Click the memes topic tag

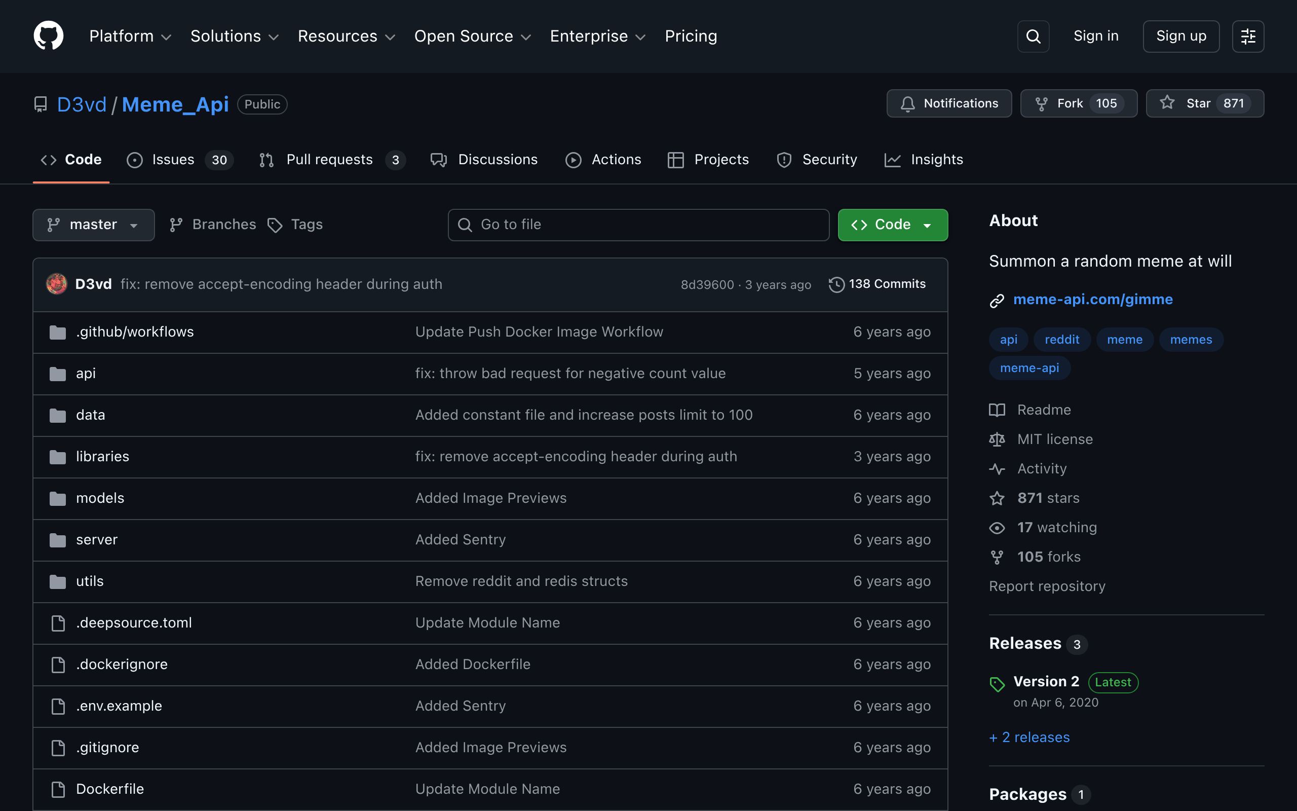tap(1191, 340)
